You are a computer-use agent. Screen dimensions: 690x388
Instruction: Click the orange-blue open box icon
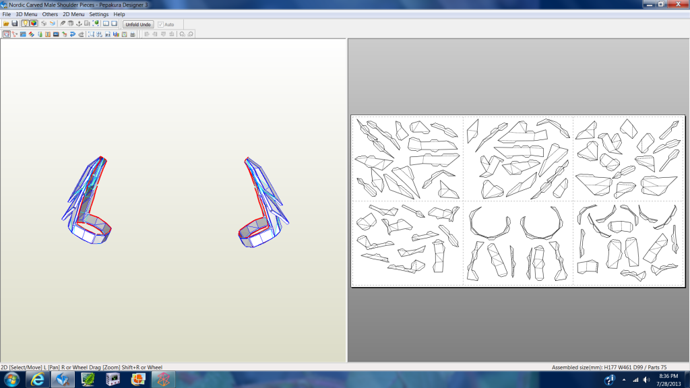53,24
